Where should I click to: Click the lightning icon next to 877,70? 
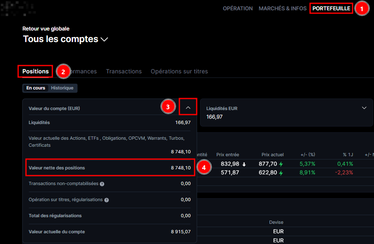[281, 164]
